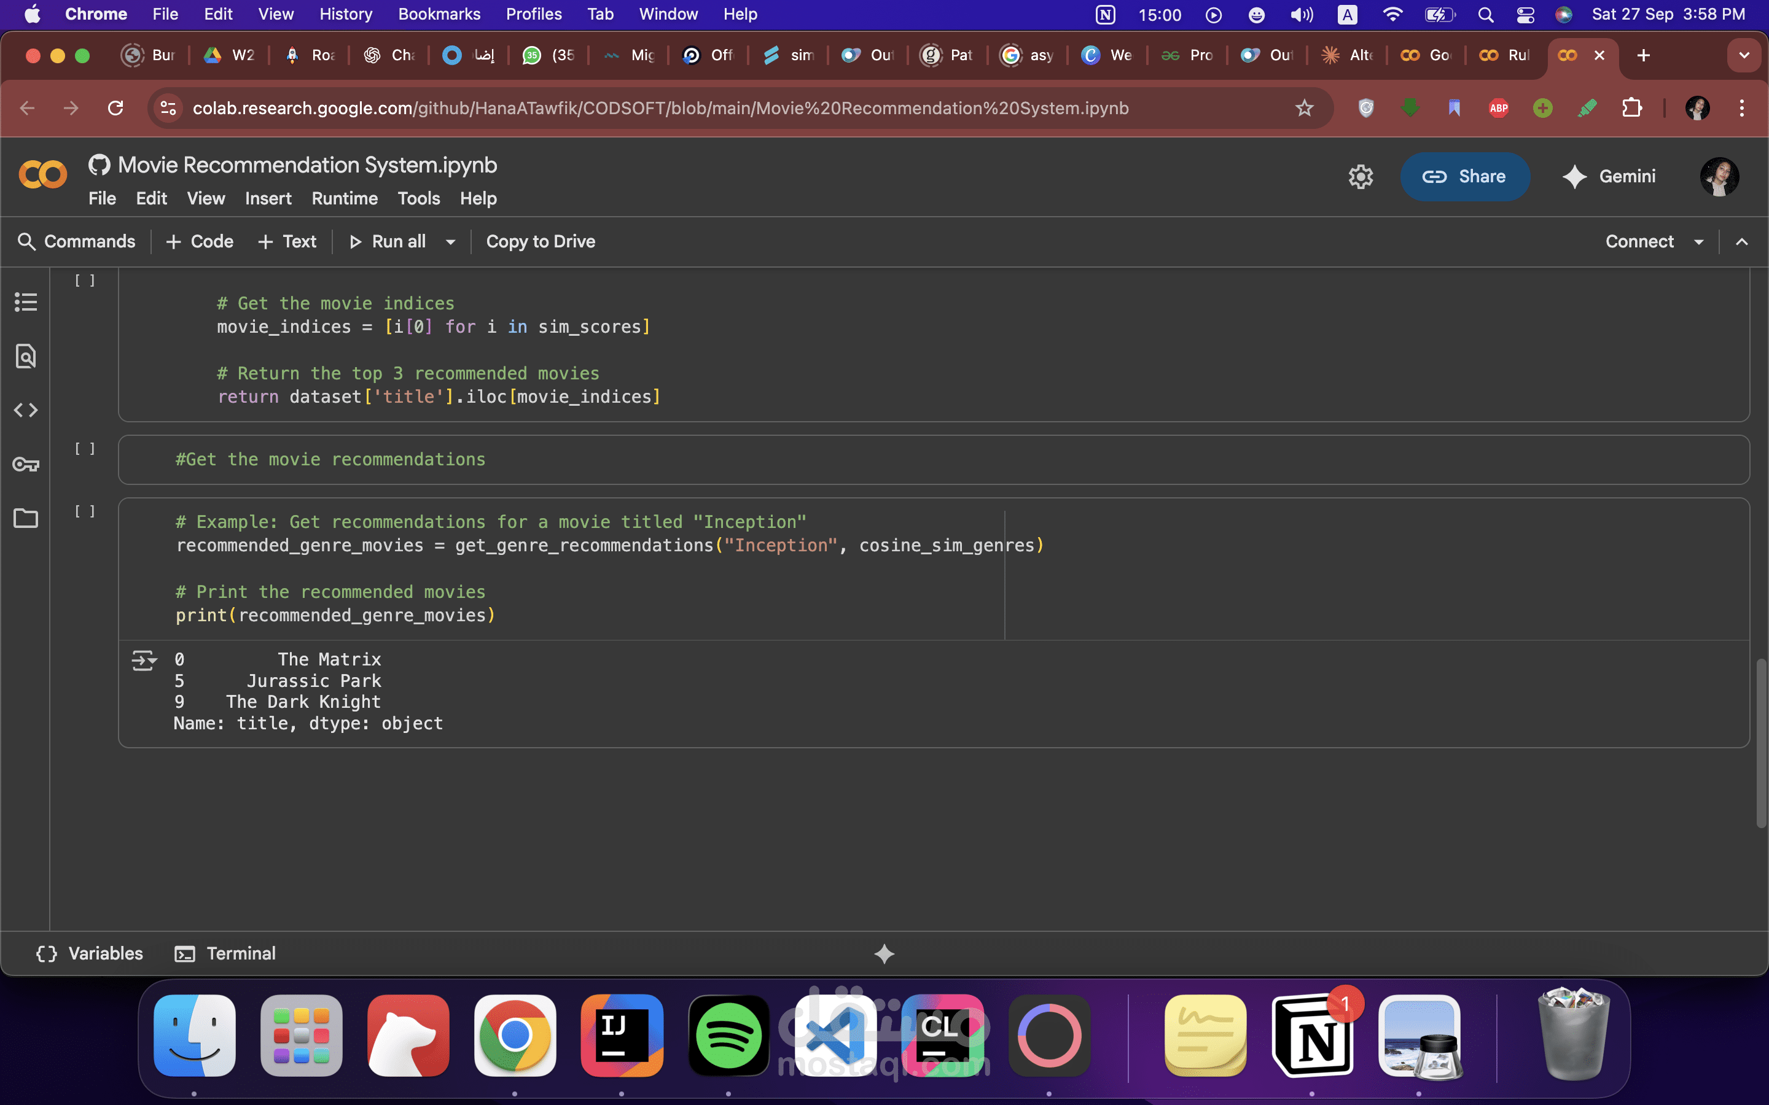Expand the Run all dropdown arrow

coord(450,242)
